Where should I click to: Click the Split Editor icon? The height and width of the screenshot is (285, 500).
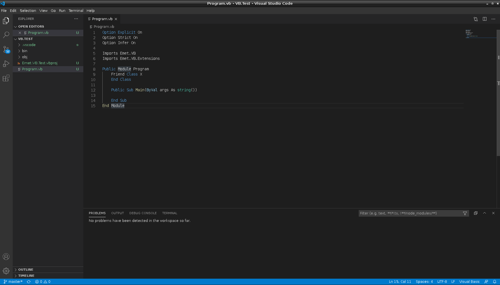coord(485,19)
